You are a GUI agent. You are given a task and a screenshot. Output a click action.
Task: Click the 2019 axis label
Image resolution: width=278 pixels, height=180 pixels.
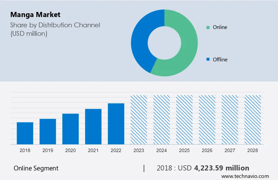[48, 150]
